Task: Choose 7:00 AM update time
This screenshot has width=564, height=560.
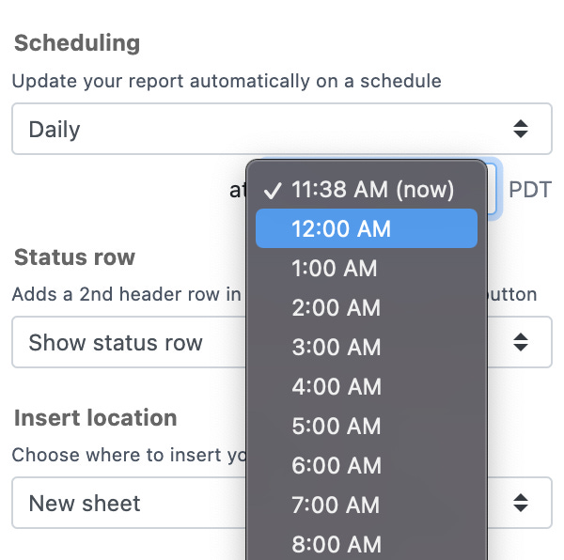Action: 367,505
